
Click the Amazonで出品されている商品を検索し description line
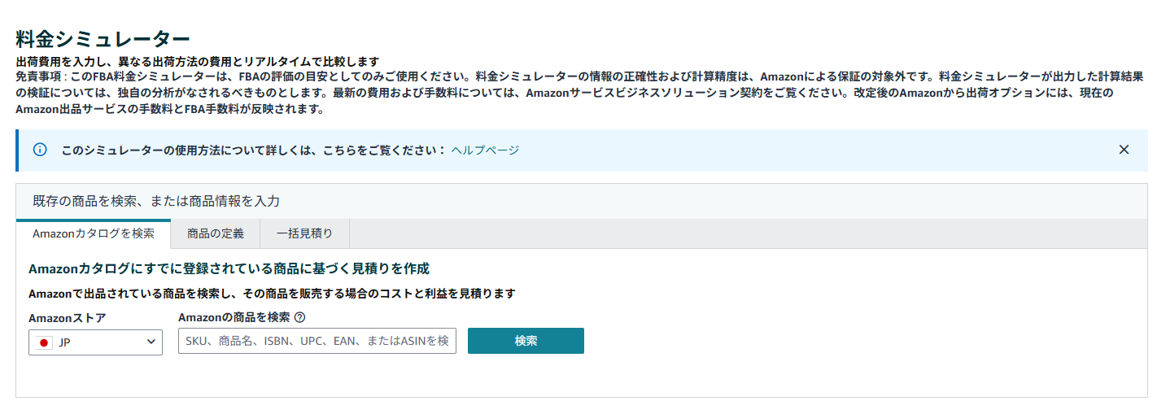(x=272, y=294)
